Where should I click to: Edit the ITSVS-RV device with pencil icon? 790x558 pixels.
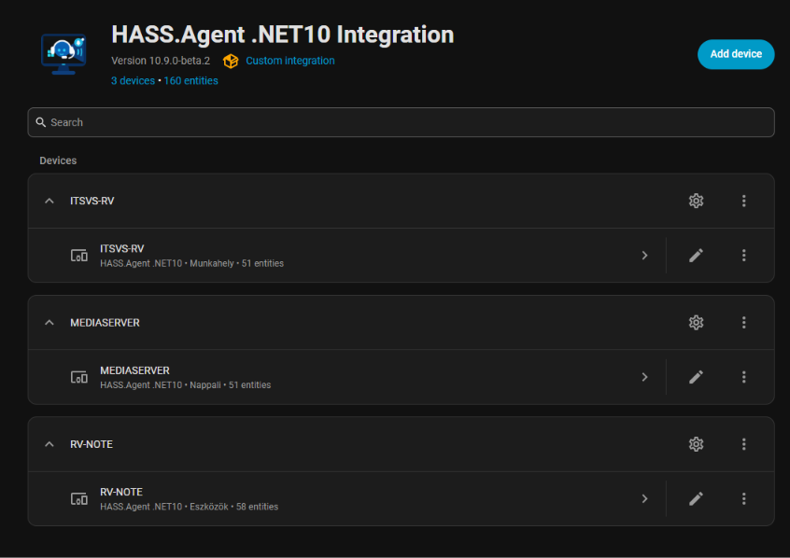point(696,256)
